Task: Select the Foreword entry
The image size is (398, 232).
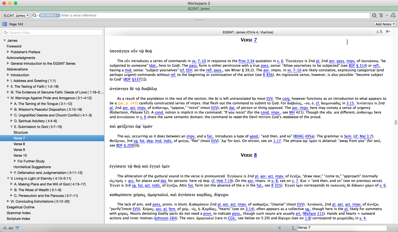Action: tap(14, 46)
